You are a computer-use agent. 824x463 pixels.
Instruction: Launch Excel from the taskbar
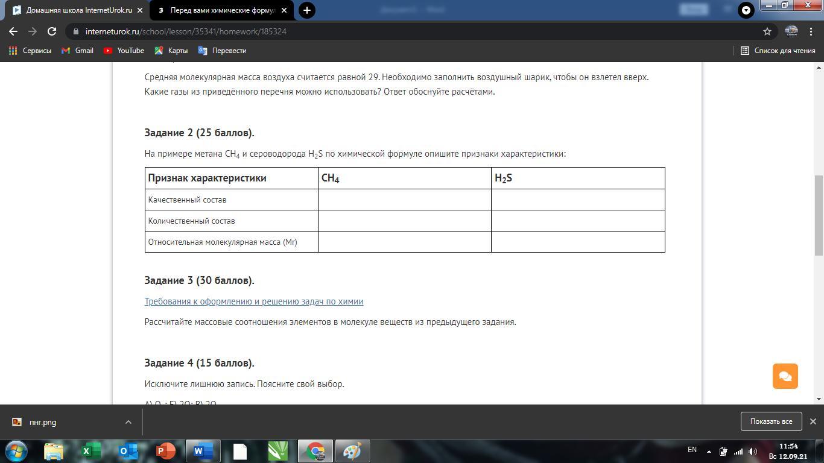[91, 451]
